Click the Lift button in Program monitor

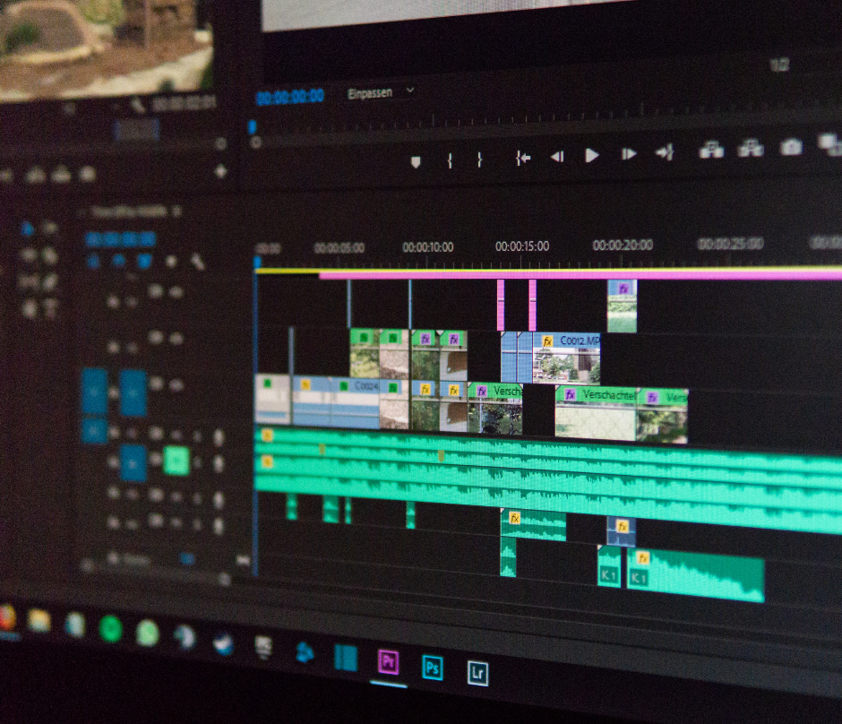click(x=711, y=150)
